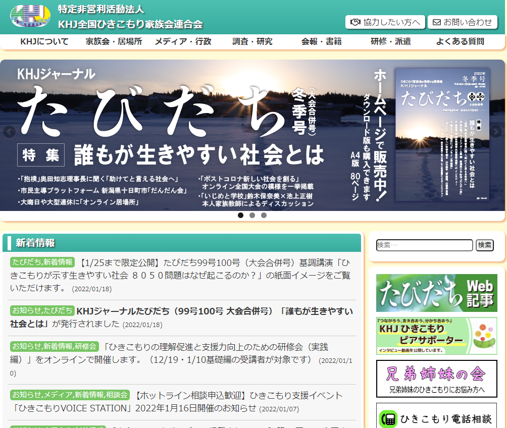Open the ひきこもり電話相談 banner
This screenshot has width=507, height=428.
click(436, 416)
